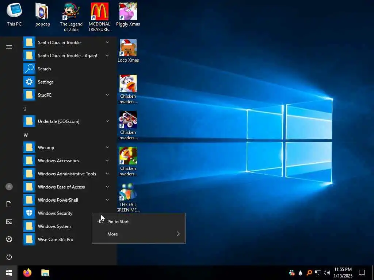Click the water drop tray icon

coord(300,273)
